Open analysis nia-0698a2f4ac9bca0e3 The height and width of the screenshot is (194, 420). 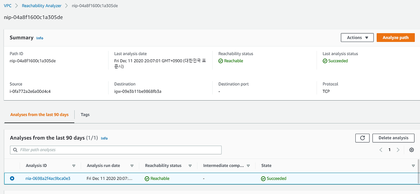point(48,178)
